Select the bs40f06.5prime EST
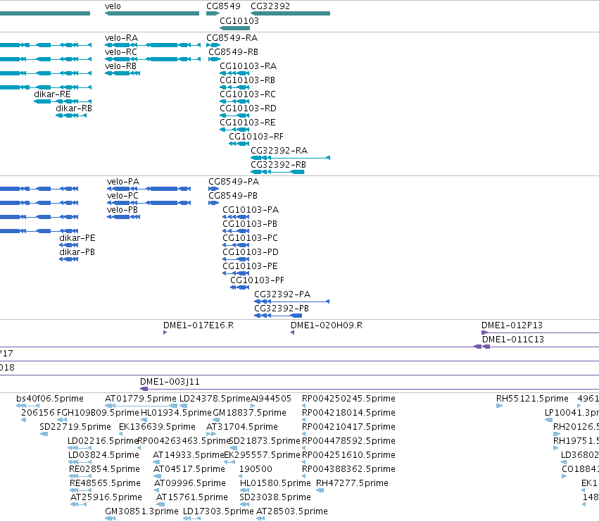 coord(27,406)
